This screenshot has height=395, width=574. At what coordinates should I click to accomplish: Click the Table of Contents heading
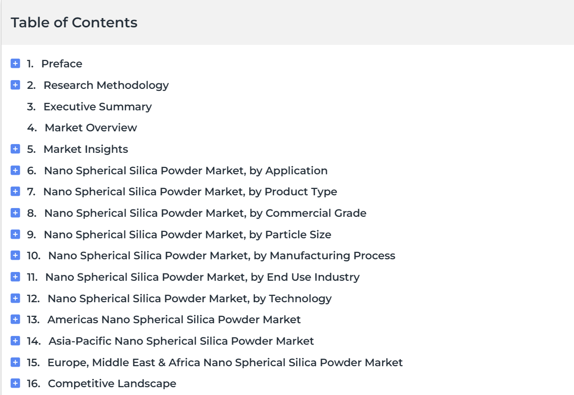coord(74,22)
